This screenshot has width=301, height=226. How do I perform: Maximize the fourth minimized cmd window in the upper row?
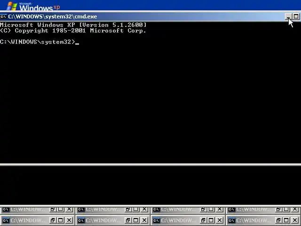click(286, 210)
